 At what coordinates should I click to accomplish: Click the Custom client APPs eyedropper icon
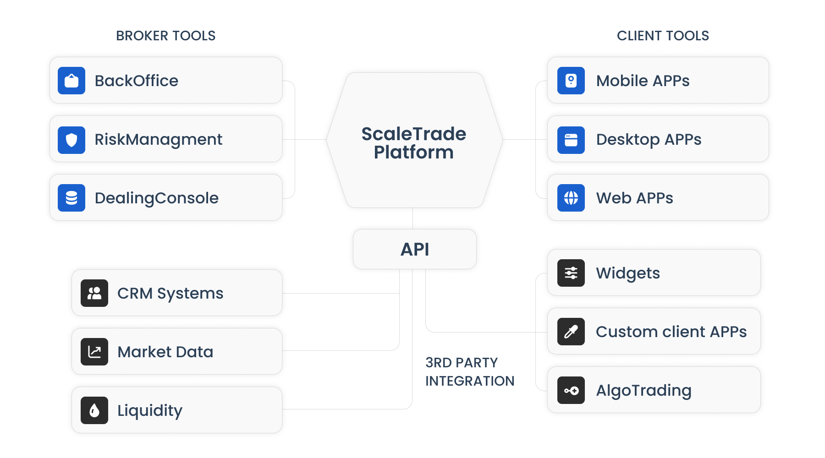click(571, 332)
